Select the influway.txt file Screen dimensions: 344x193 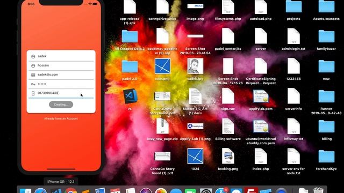click(x=293, y=126)
